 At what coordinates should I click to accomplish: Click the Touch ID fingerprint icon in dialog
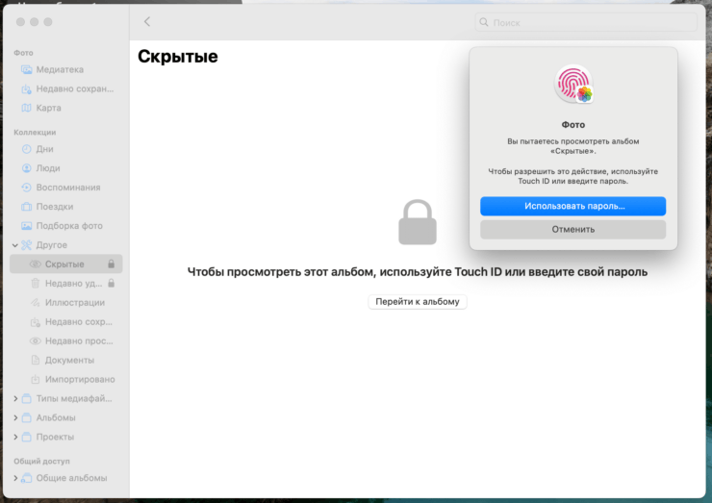coord(573,84)
